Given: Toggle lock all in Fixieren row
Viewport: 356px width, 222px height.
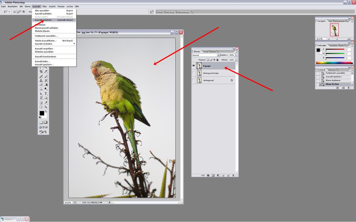Looking at the screenshot, I should (x=217, y=60).
